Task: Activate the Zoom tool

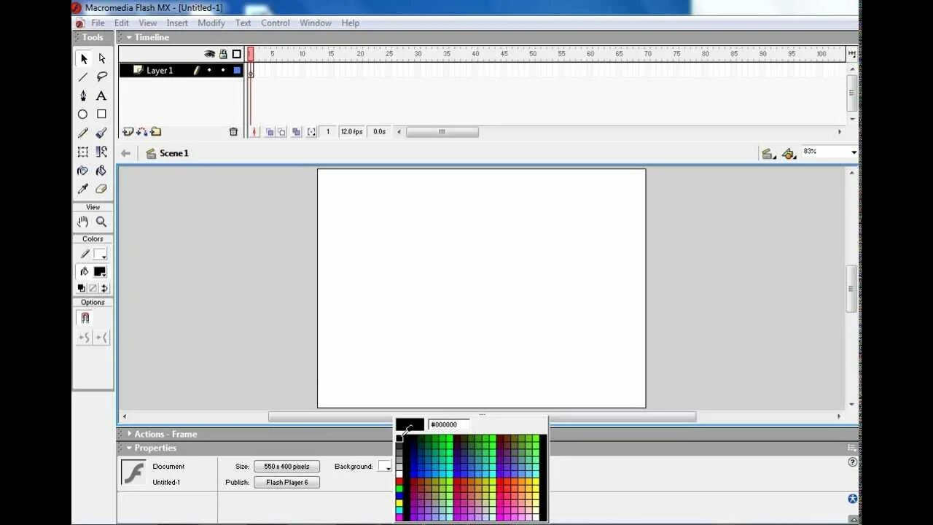Action: coord(101,222)
